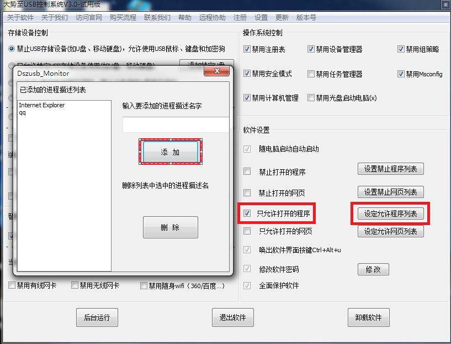
Task: Select qq entry in process list
Action: 23,113
